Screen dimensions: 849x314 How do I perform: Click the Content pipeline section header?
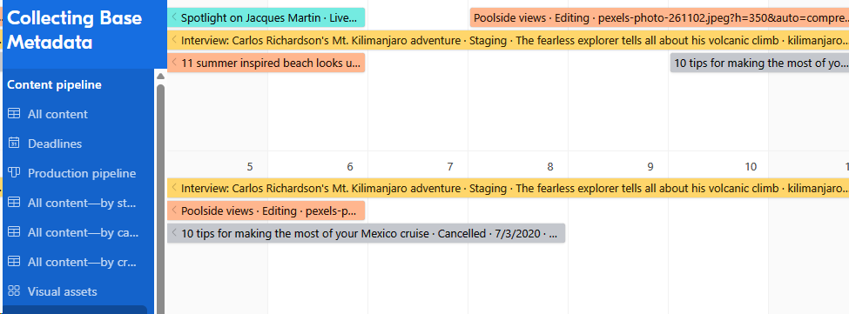(54, 85)
